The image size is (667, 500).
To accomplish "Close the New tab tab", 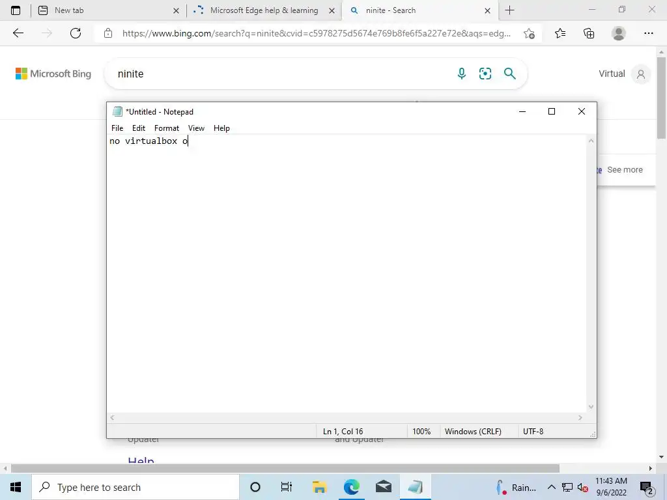I will click(x=176, y=10).
